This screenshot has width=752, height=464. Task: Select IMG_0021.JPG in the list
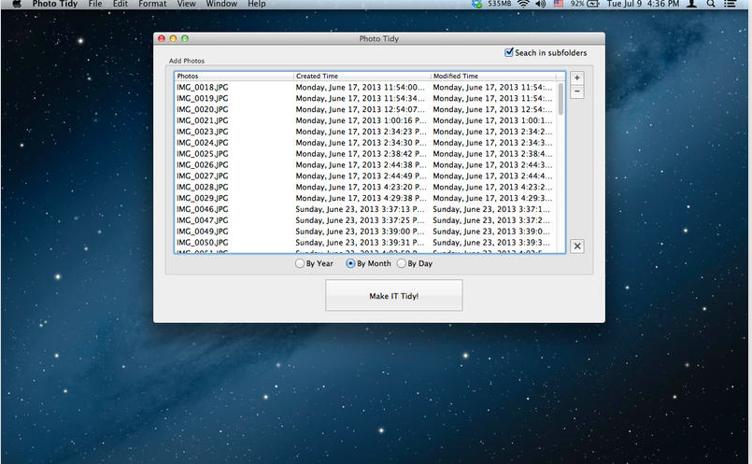pyautogui.click(x=203, y=120)
